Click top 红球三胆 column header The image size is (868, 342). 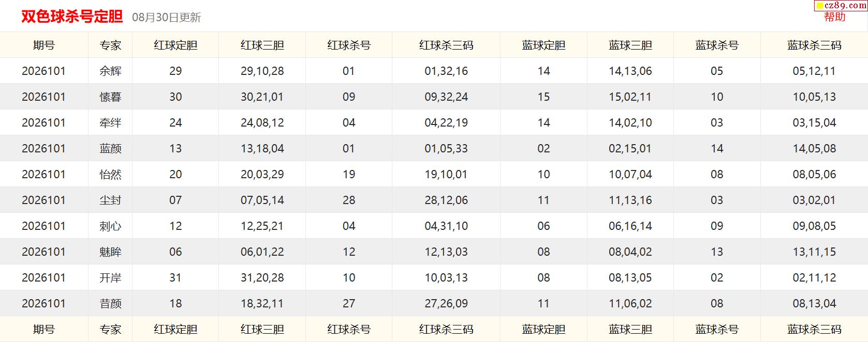[x=262, y=45]
